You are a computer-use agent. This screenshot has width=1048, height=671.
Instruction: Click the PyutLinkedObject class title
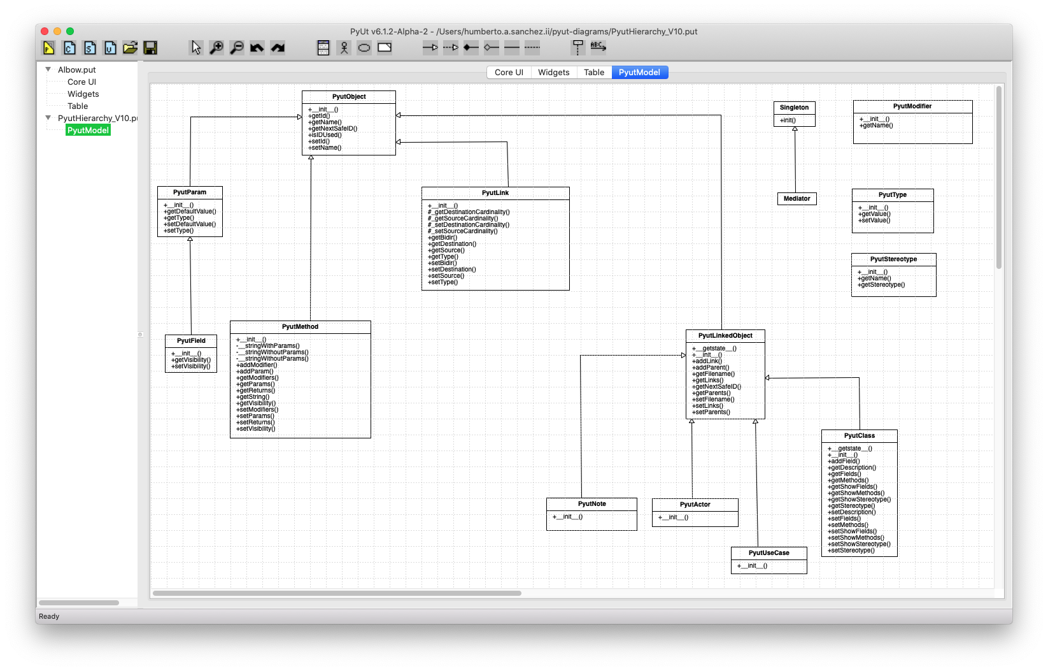(725, 336)
